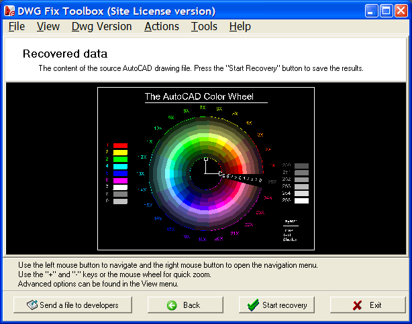Go Back to the previous step
Screen dimensions: 412x324
185,305
